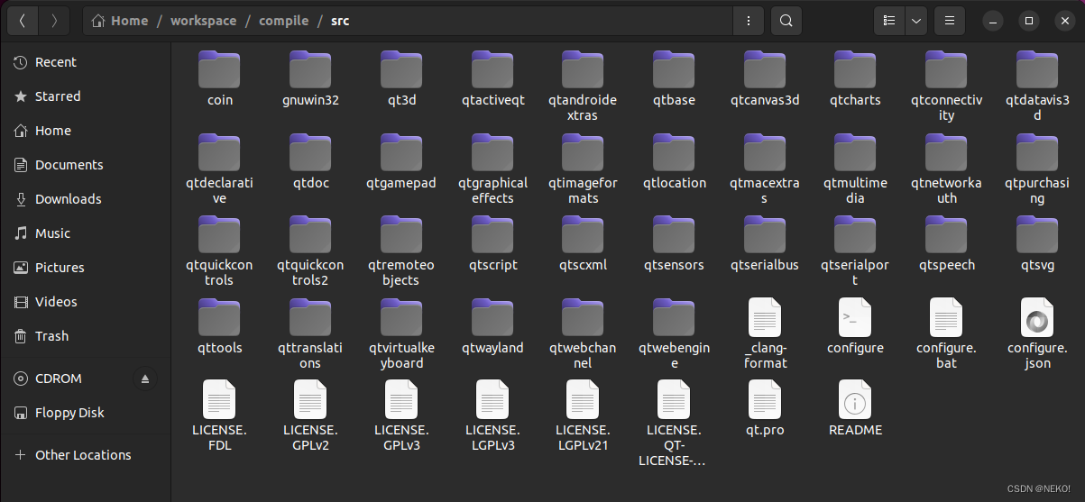The image size is (1085, 502).
Task: Open the qtwebengine folder
Action: tap(675, 333)
